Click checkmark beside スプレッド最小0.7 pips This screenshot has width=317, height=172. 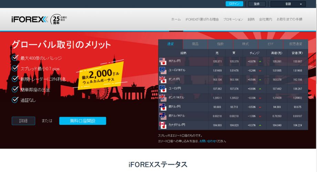pos(15,68)
